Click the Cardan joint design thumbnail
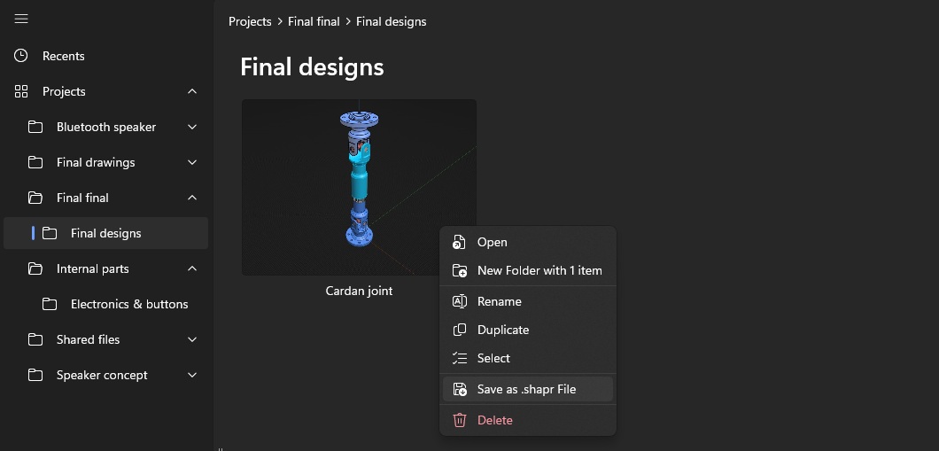The width and height of the screenshot is (939, 451). coord(359,188)
